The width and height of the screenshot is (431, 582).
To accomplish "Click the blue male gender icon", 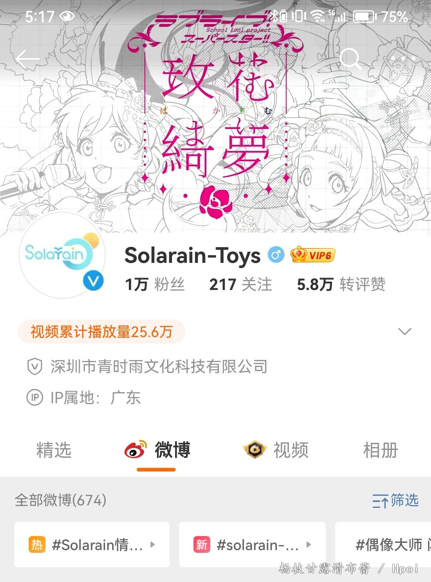I will pos(276,255).
